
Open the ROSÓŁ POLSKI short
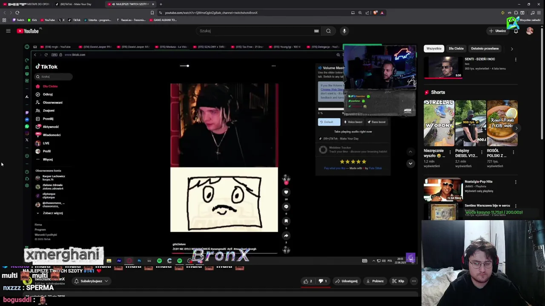point(502,123)
